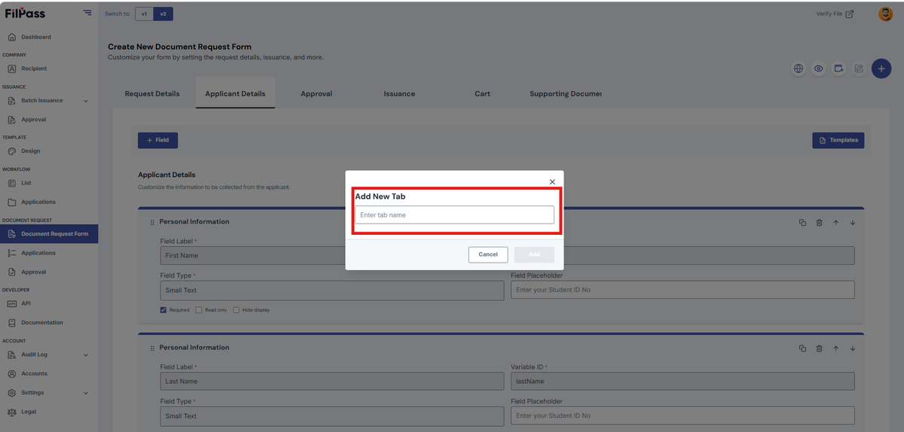The width and height of the screenshot is (904, 432).
Task: Click the add tab window icon
Action: (x=838, y=68)
